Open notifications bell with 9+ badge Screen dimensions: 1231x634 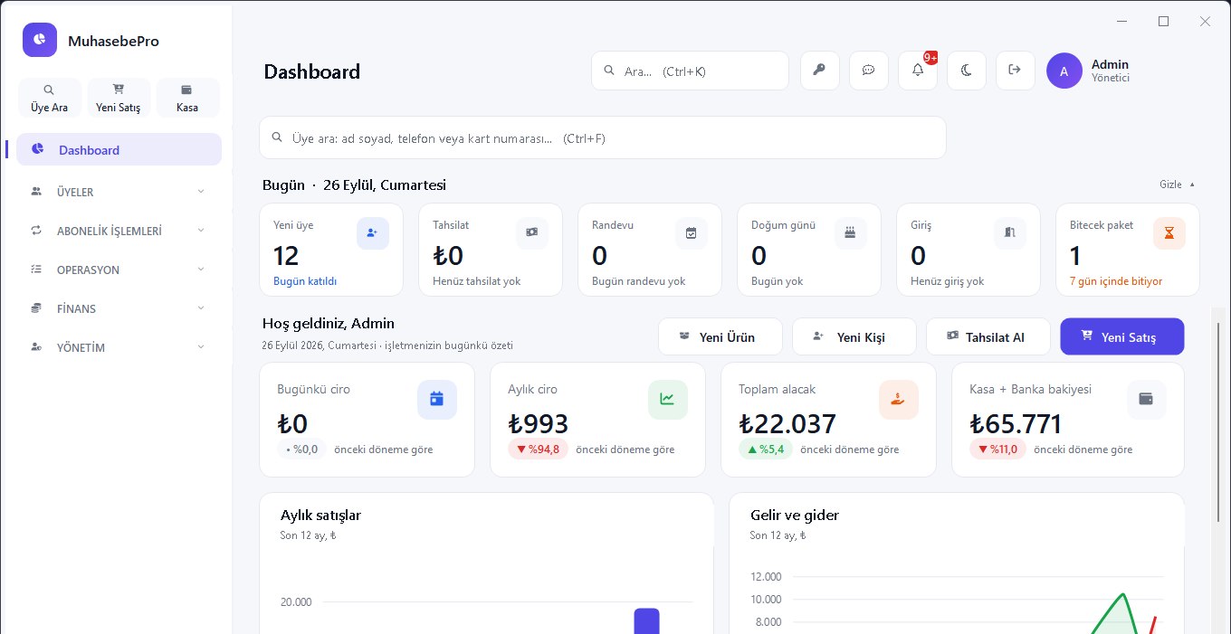click(x=918, y=71)
